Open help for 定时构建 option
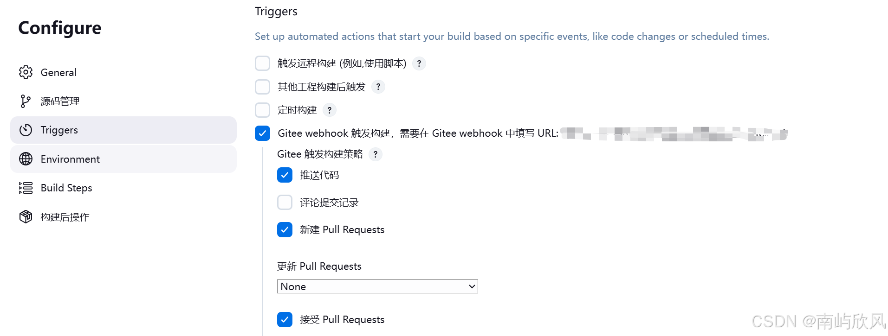This screenshot has height=336, width=888. pyautogui.click(x=330, y=110)
